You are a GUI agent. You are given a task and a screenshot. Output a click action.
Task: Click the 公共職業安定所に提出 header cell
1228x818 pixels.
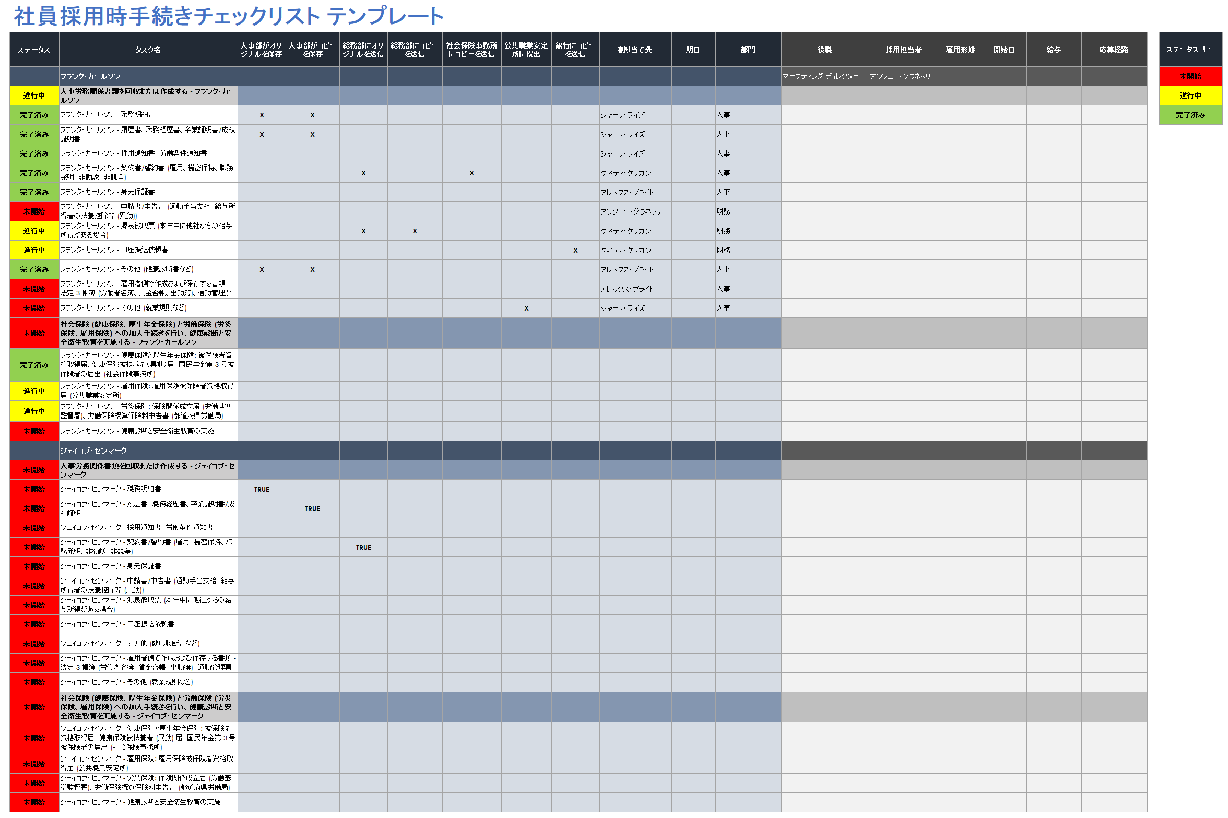tap(526, 50)
